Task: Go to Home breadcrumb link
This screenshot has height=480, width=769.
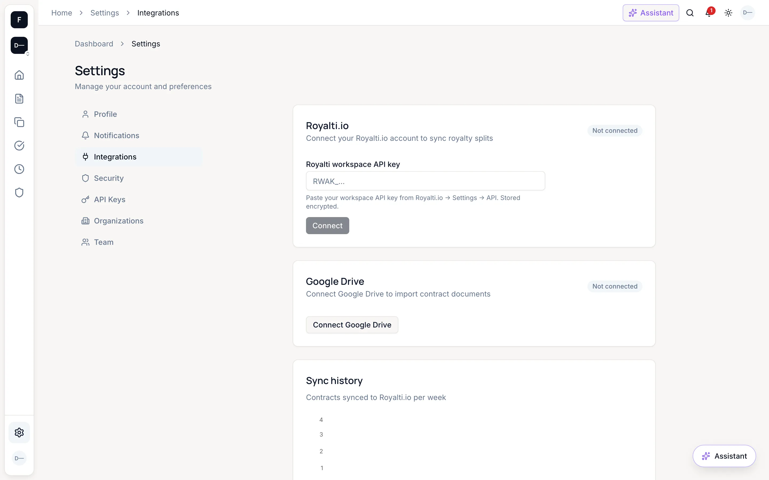Action: (62, 13)
